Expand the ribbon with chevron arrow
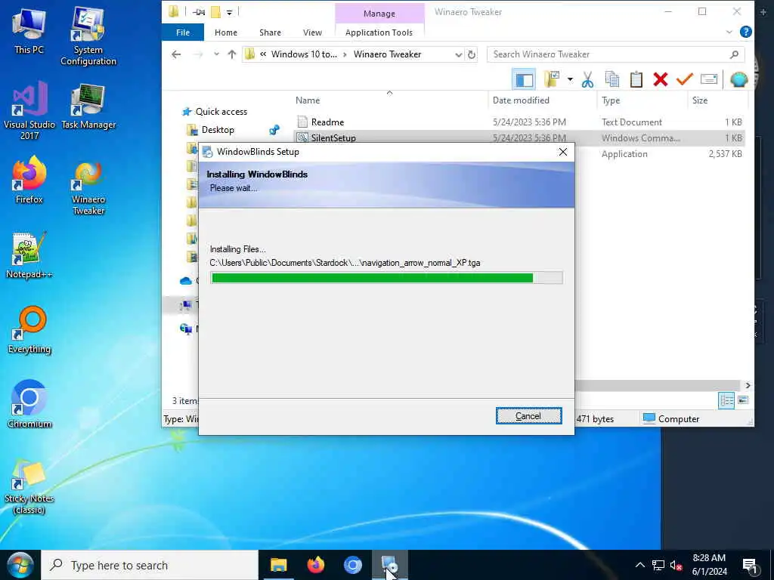The width and height of the screenshot is (774, 580). (729, 32)
